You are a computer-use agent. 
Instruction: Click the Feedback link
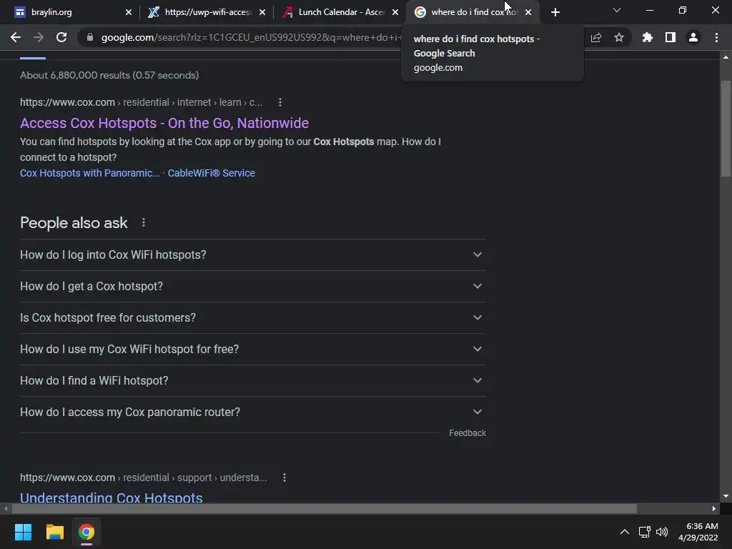(468, 433)
